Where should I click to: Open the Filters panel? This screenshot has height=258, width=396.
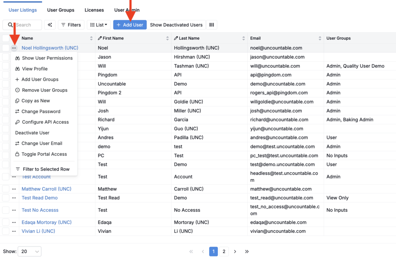pos(71,25)
